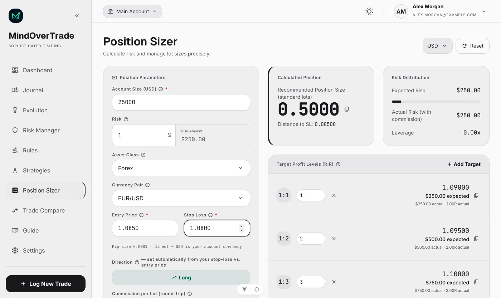Click Currency Pair help icon
Screen dimensions: 501x298
147,185
